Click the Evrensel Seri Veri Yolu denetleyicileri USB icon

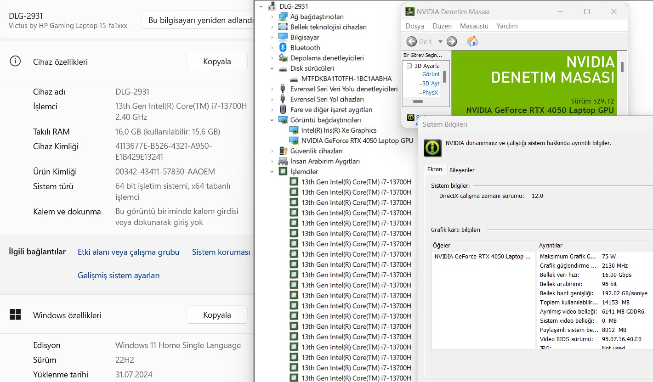[x=283, y=89]
